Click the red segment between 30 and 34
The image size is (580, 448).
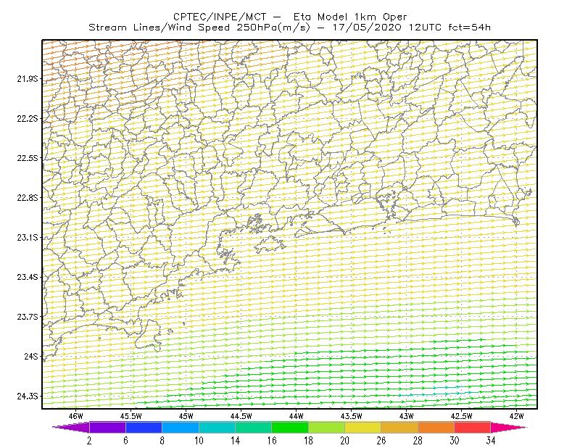(473, 427)
